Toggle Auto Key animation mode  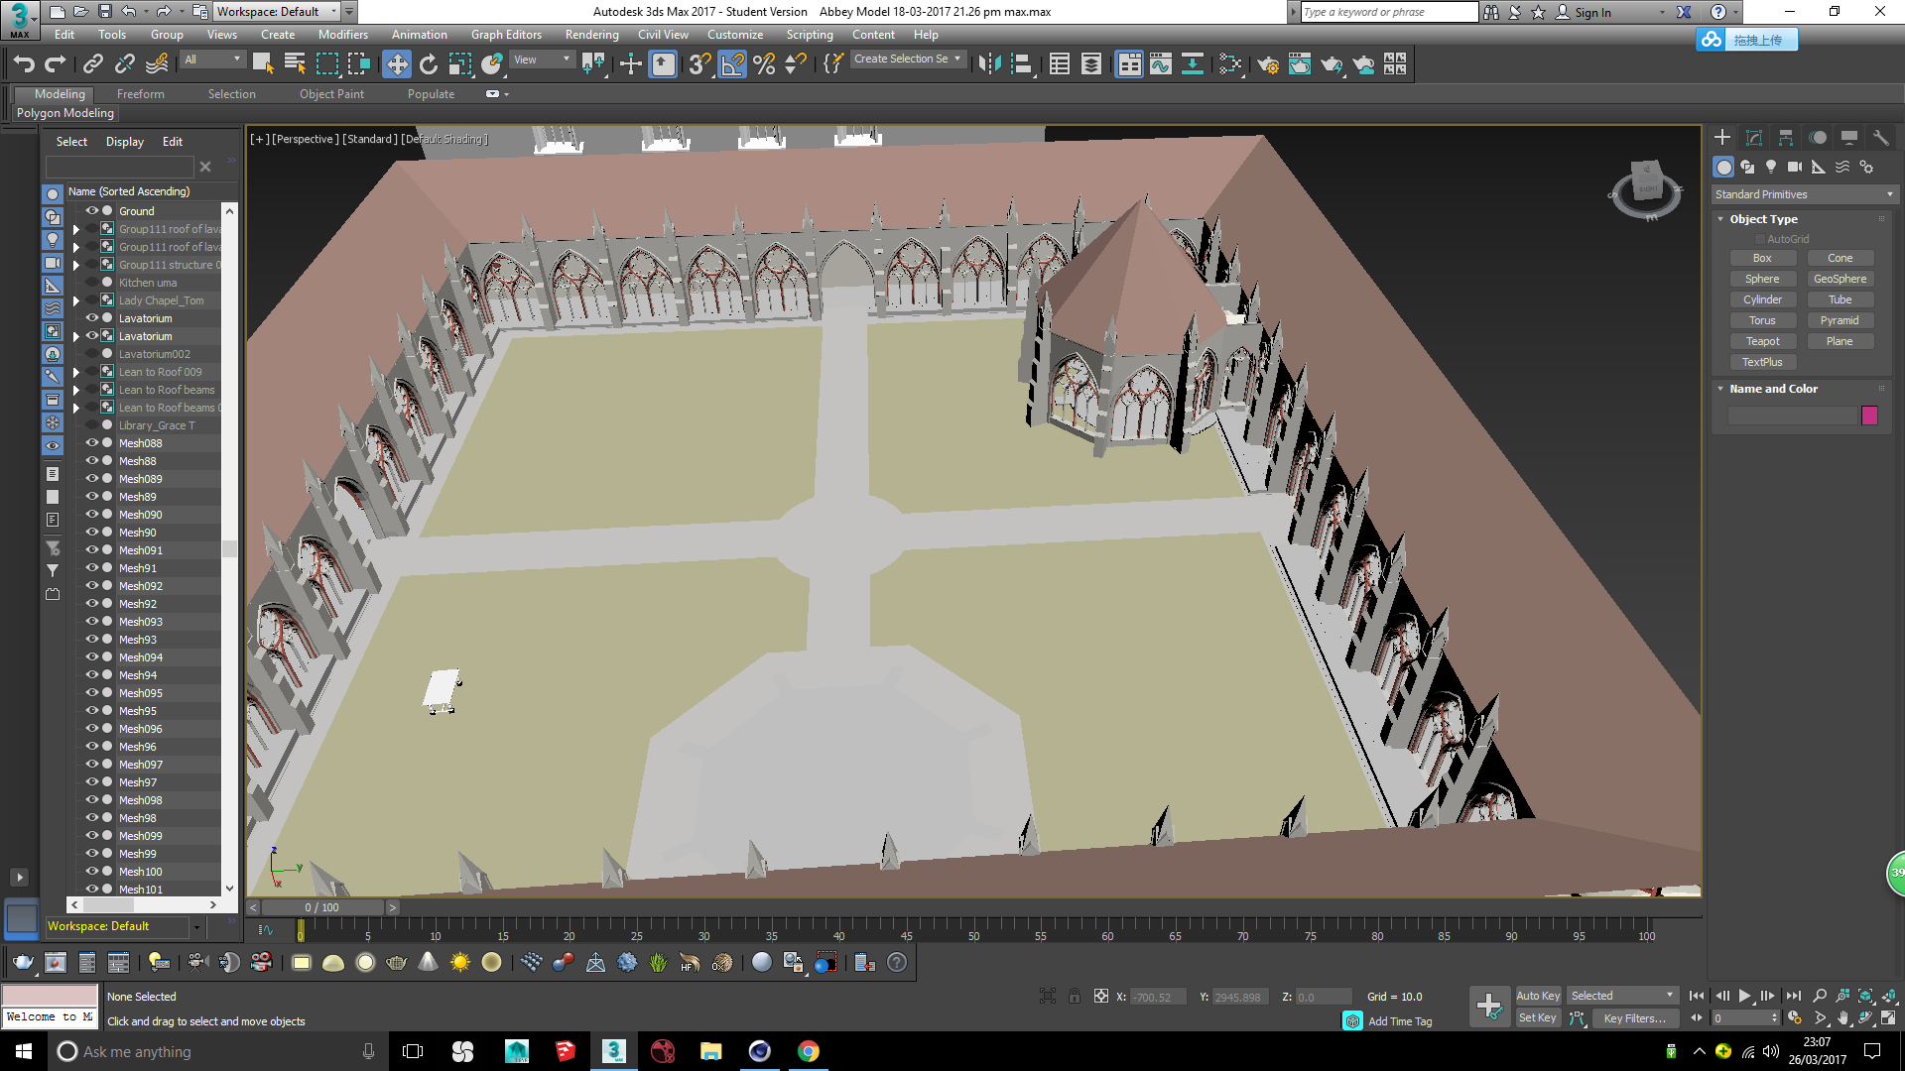(x=1538, y=996)
